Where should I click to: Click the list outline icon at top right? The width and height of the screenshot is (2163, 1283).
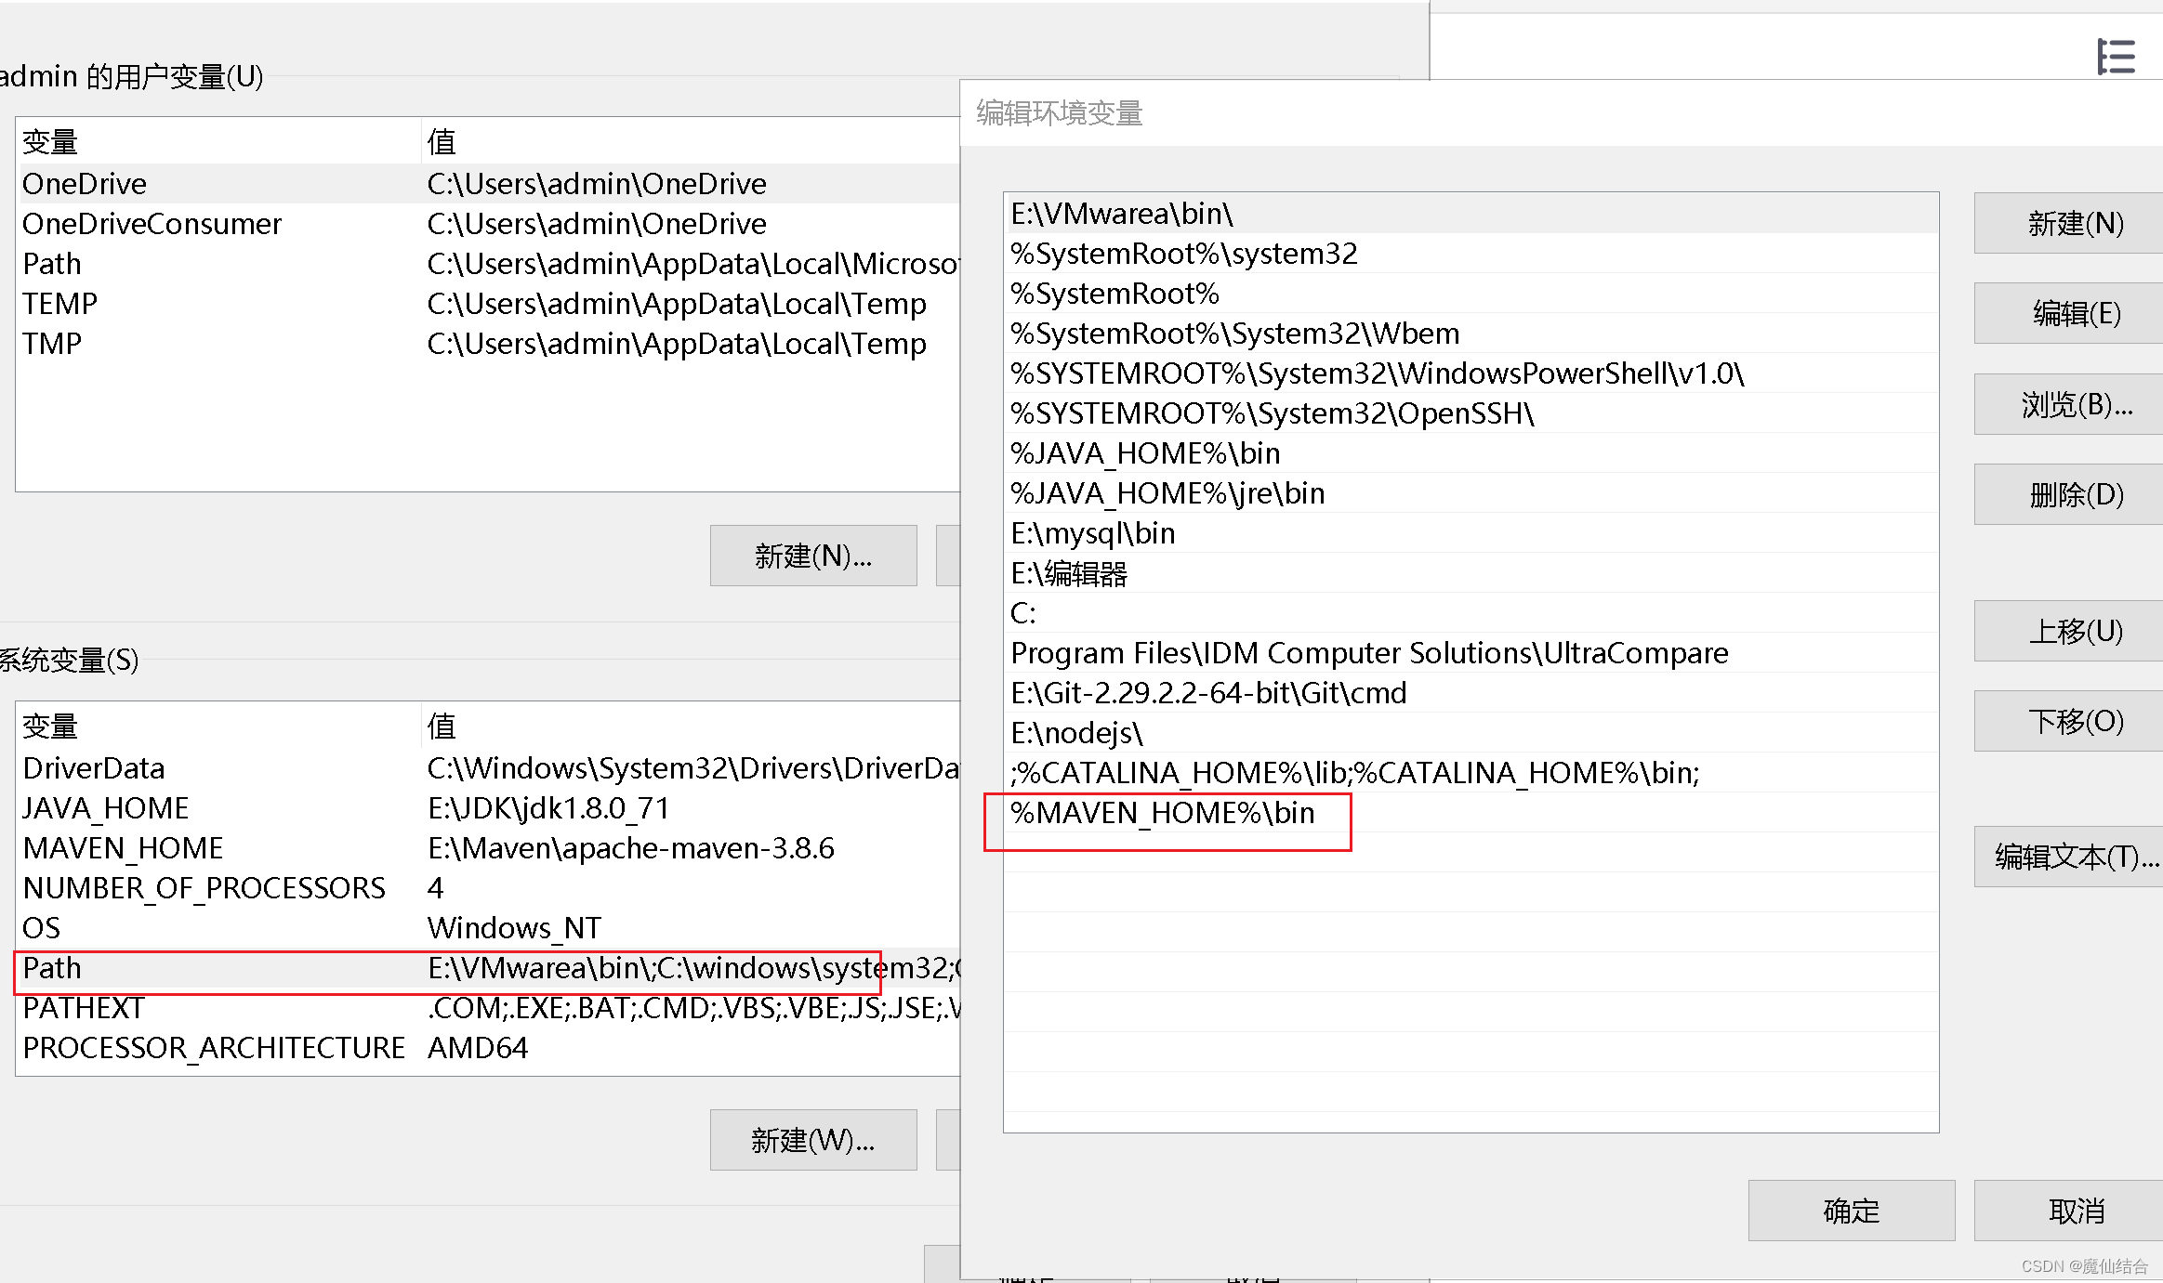(2116, 57)
